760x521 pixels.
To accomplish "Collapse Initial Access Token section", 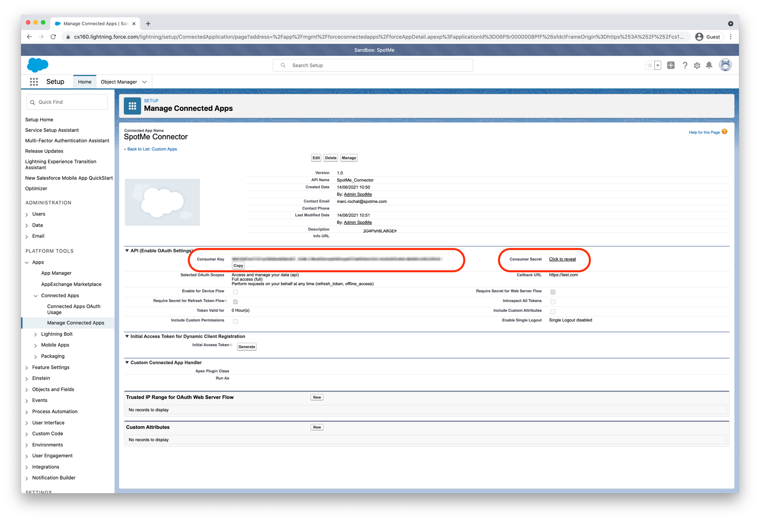I will (x=127, y=336).
